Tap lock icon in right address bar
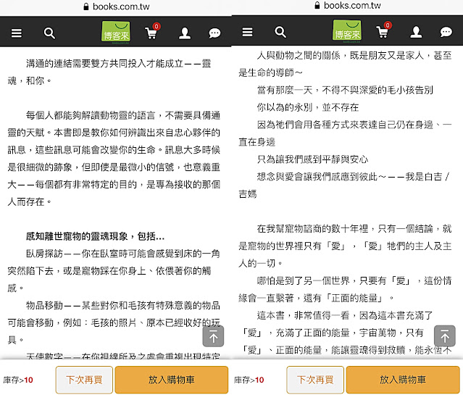This screenshot has height=400, width=463. click(x=317, y=5)
